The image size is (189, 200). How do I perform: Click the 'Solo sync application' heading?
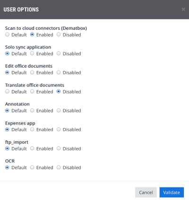(x=28, y=47)
